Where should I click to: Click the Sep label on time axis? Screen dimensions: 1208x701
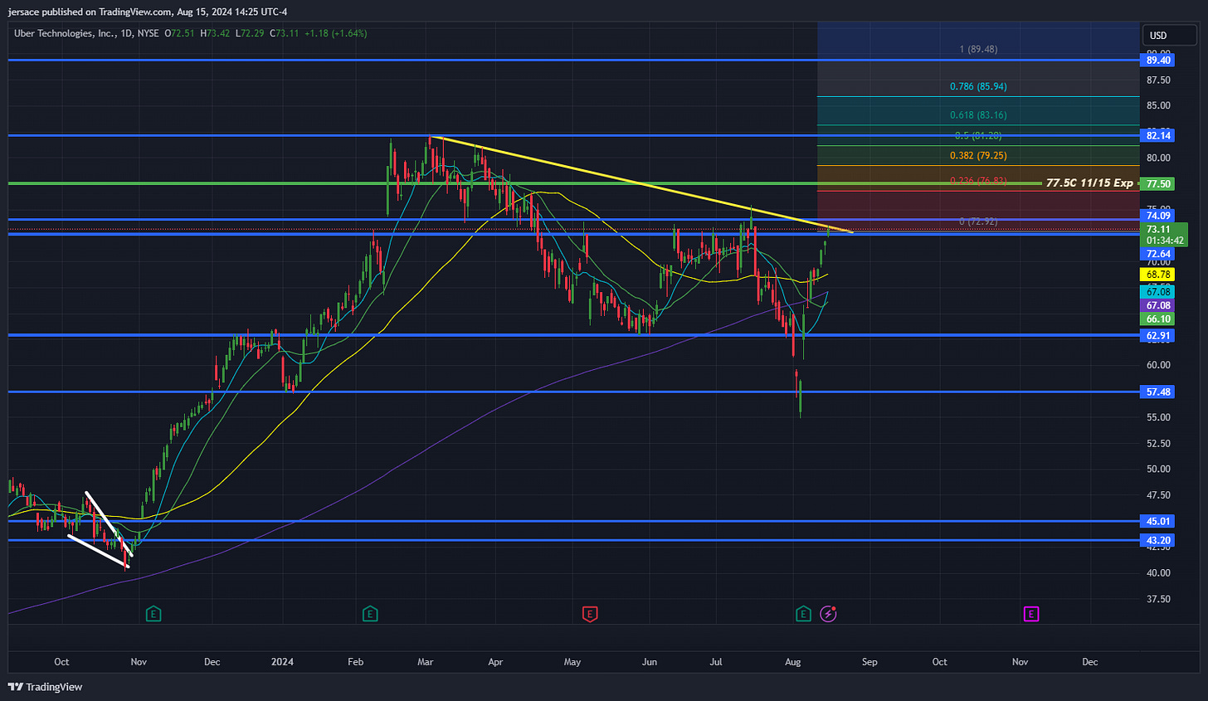869,662
